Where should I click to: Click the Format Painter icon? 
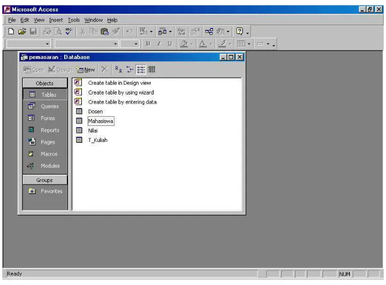tap(116, 31)
